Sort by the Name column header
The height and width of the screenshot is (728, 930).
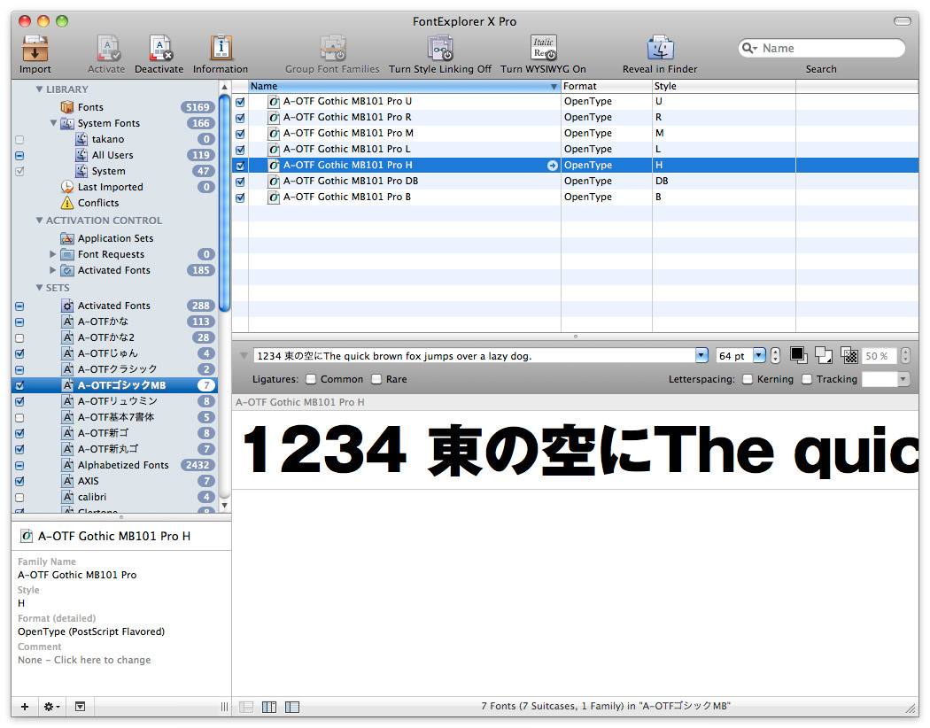[405, 87]
